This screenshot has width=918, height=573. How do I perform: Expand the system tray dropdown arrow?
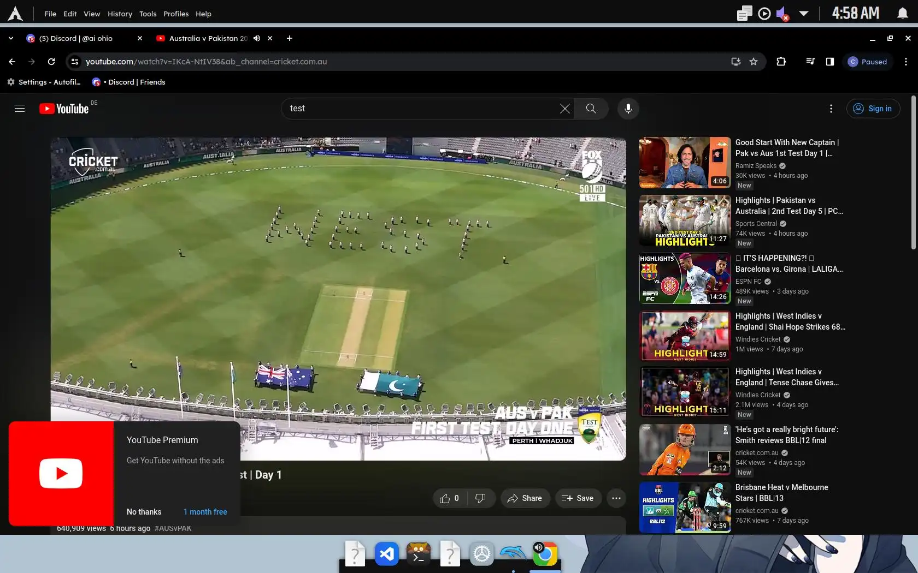coord(804,13)
